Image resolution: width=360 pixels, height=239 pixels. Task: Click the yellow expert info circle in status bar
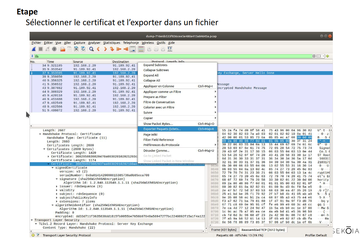coord(33,235)
